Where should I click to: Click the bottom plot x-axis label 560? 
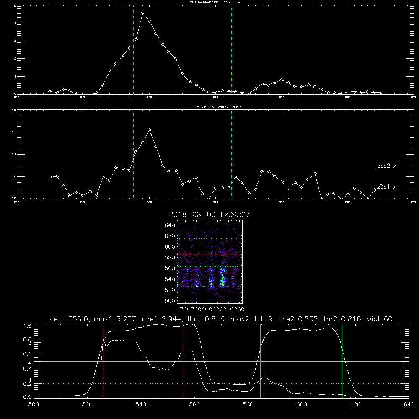pos(194,405)
